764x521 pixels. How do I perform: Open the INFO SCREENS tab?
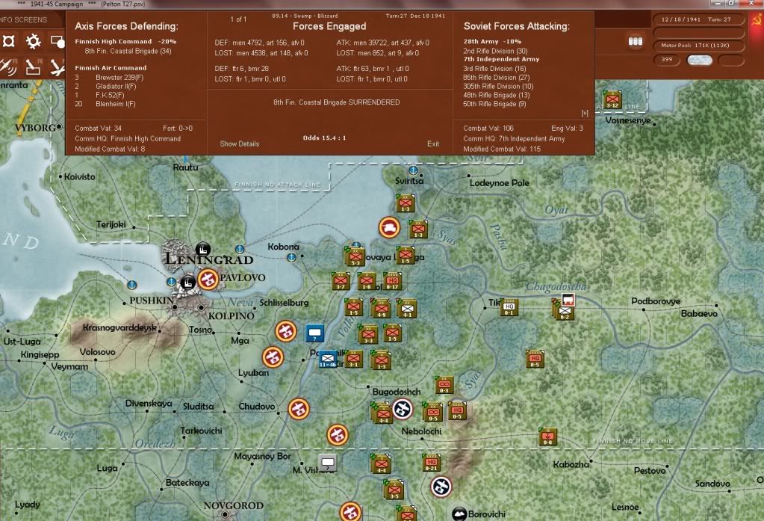(x=25, y=19)
